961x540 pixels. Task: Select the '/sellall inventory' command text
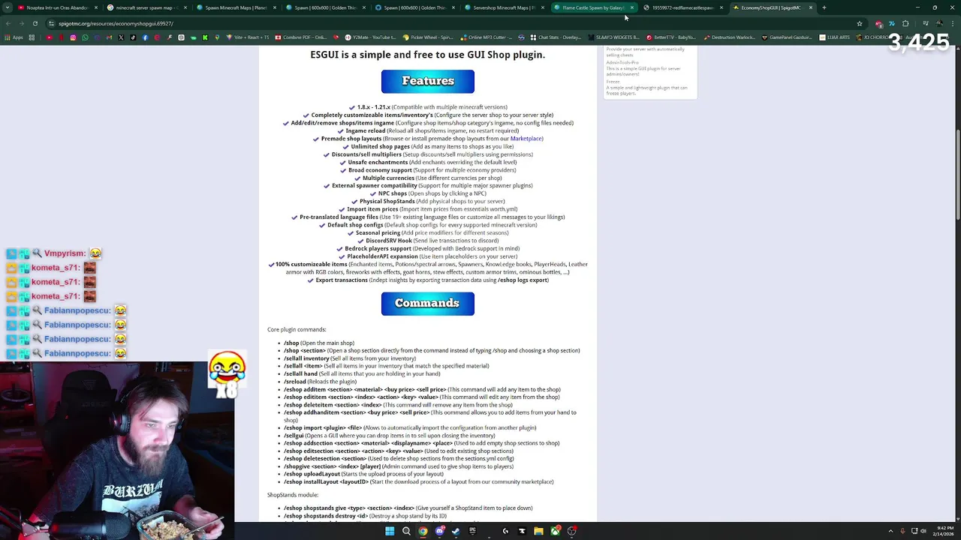306,358
